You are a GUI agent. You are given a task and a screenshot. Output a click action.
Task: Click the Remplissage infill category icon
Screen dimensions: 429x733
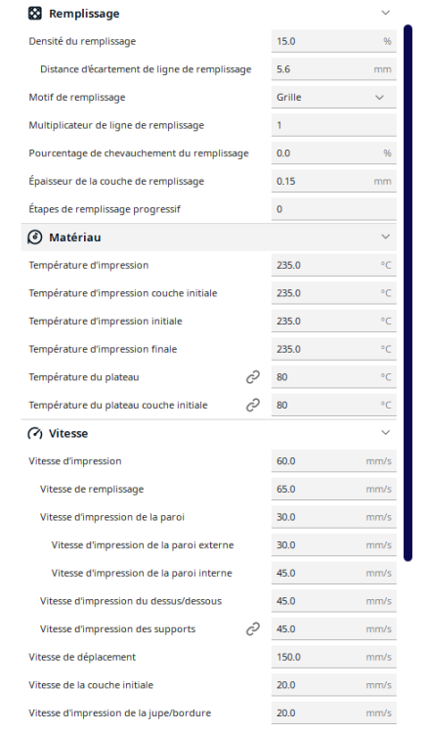[x=35, y=14]
